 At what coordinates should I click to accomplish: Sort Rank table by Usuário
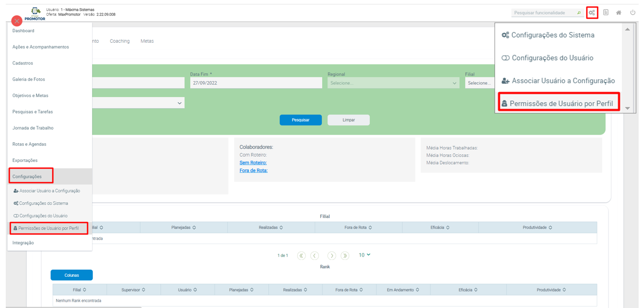pos(187,290)
